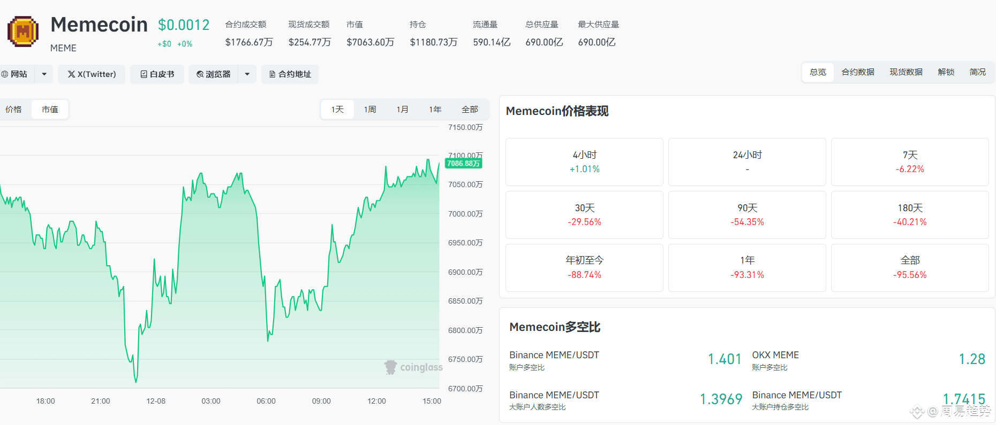
Task: Click the 现货成交额 value $254.77万
Action: click(310, 42)
